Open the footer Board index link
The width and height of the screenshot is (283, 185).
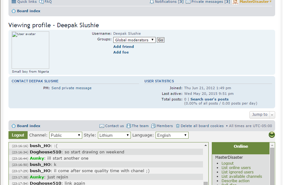(x=29, y=126)
